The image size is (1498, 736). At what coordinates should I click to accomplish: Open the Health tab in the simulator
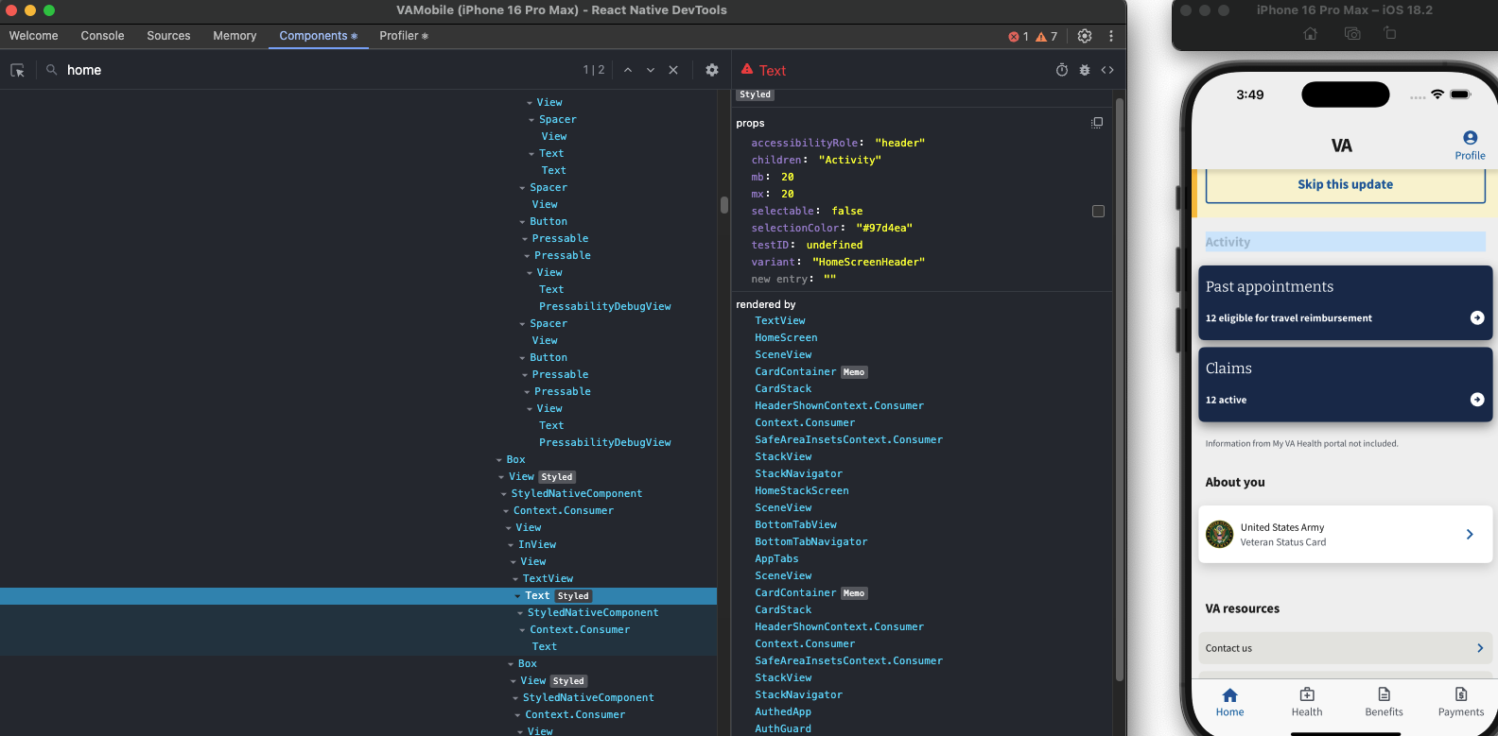coord(1307,702)
